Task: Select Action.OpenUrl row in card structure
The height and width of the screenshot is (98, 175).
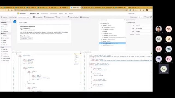Action: point(112,45)
